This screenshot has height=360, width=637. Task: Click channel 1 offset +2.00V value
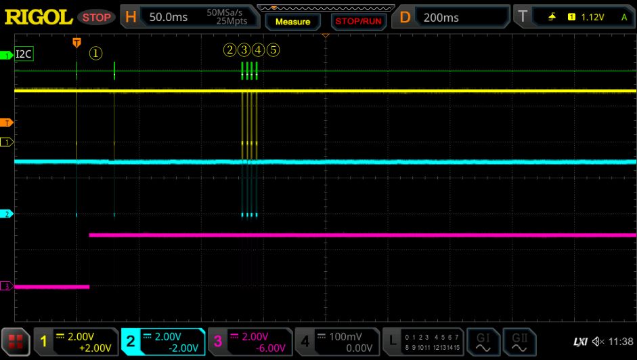pyautogui.click(x=95, y=348)
